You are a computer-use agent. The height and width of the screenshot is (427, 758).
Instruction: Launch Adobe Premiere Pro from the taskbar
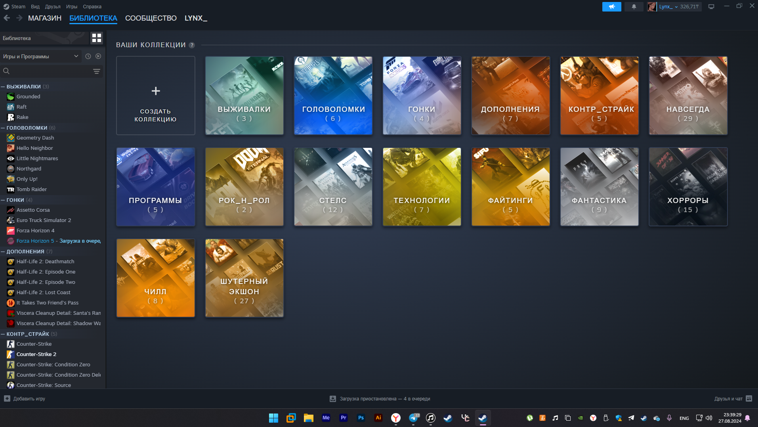344,418
